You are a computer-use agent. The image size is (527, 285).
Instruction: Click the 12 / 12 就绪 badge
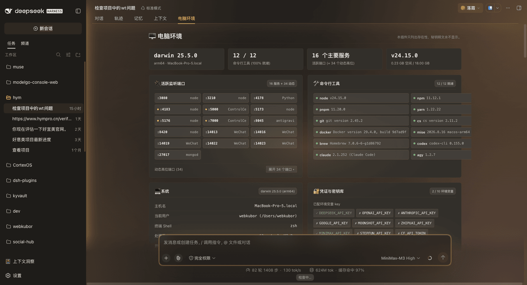click(445, 83)
